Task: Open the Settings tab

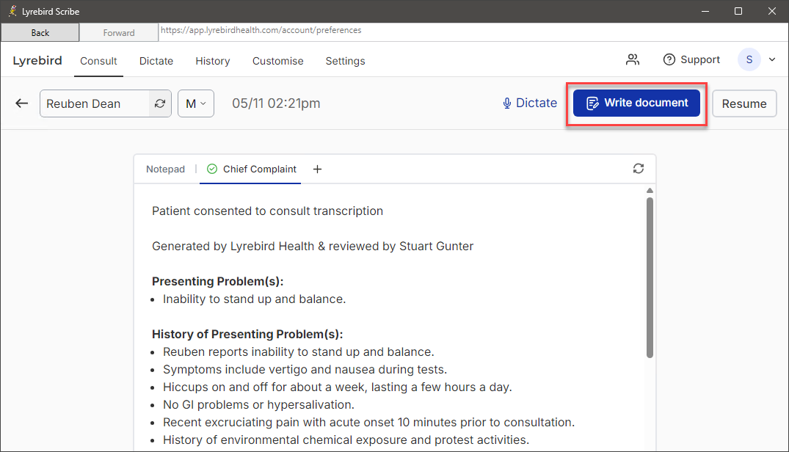Action: pos(345,61)
